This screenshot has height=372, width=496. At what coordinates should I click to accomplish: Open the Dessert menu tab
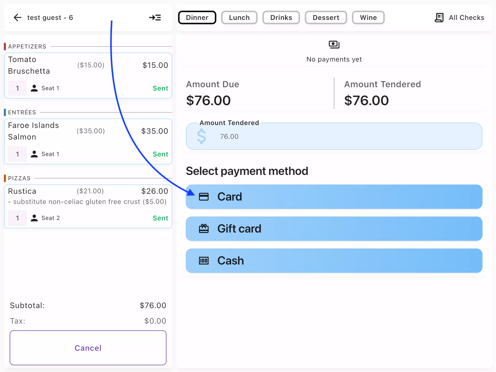[x=326, y=17]
